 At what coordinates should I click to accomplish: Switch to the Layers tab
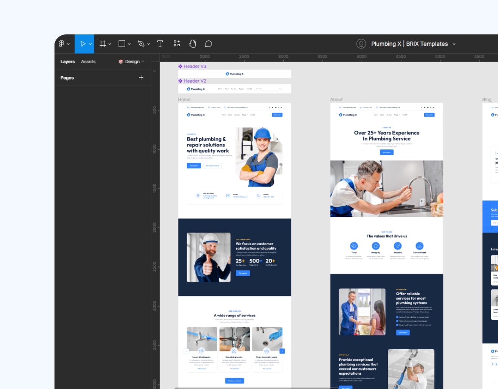click(67, 61)
